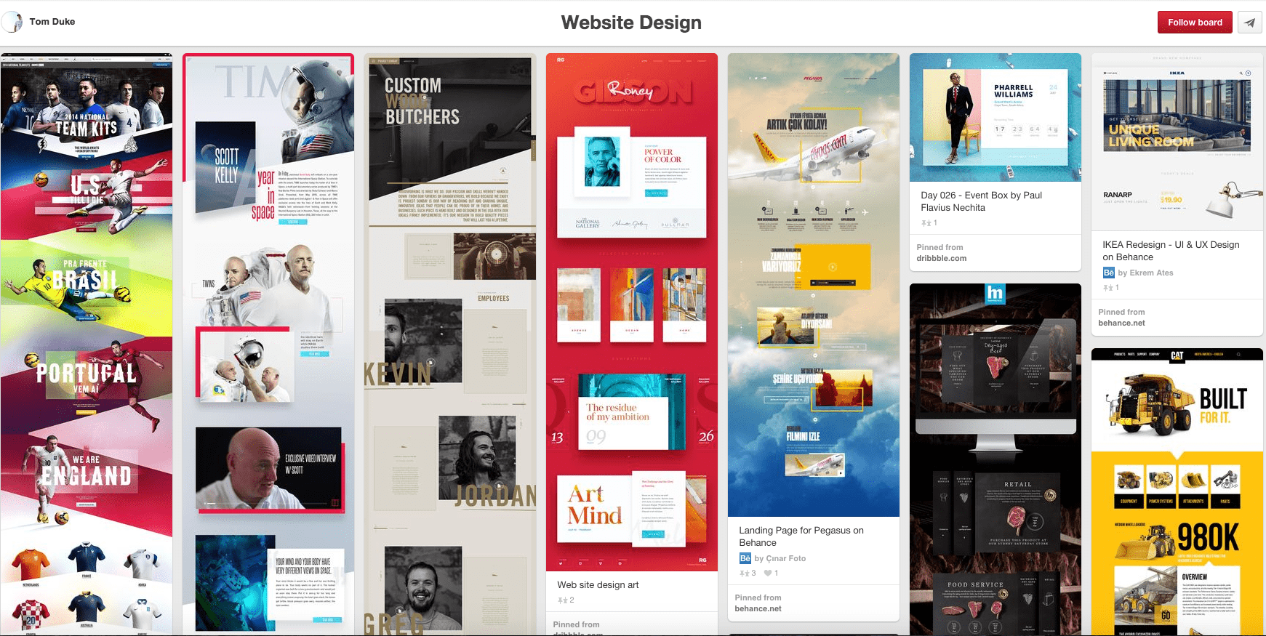Open the 2014 National Team Kits pin image

pyautogui.click(x=87, y=345)
